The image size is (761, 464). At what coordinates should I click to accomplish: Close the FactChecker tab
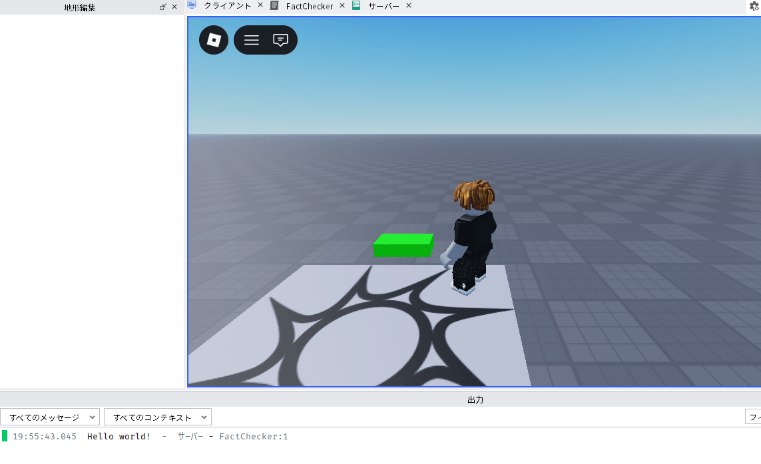point(342,5)
